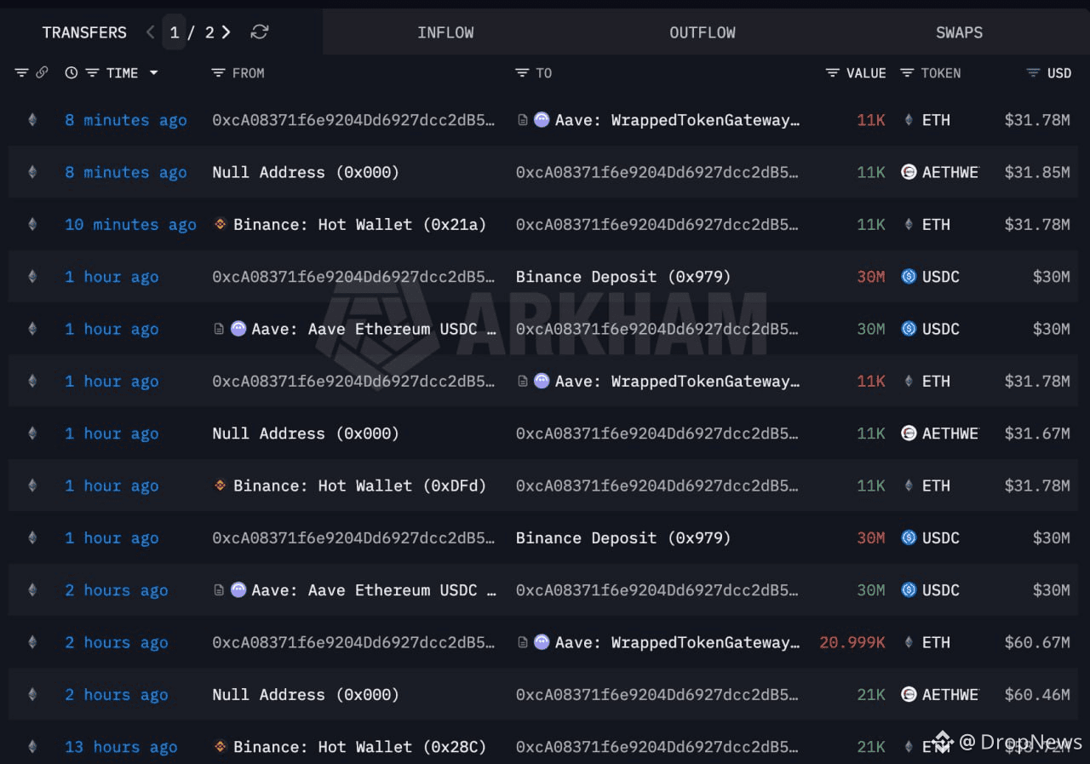Click the ETH token icon in the $60.67M row
This screenshot has width=1090, height=764.
(x=909, y=642)
